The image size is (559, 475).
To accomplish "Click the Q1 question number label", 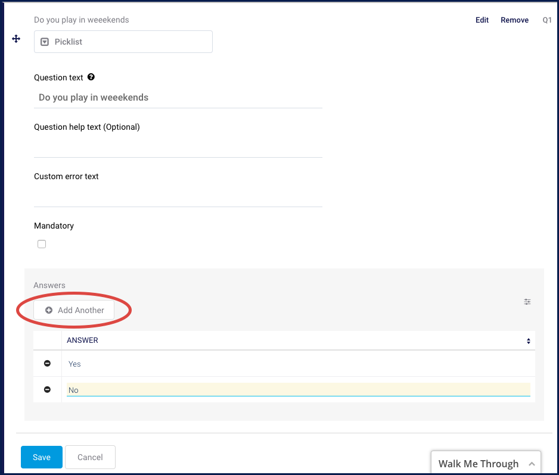I will [547, 20].
